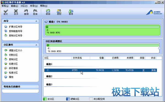
Task: Collapse the 向导 panel chevron
Action: [36, 21]
